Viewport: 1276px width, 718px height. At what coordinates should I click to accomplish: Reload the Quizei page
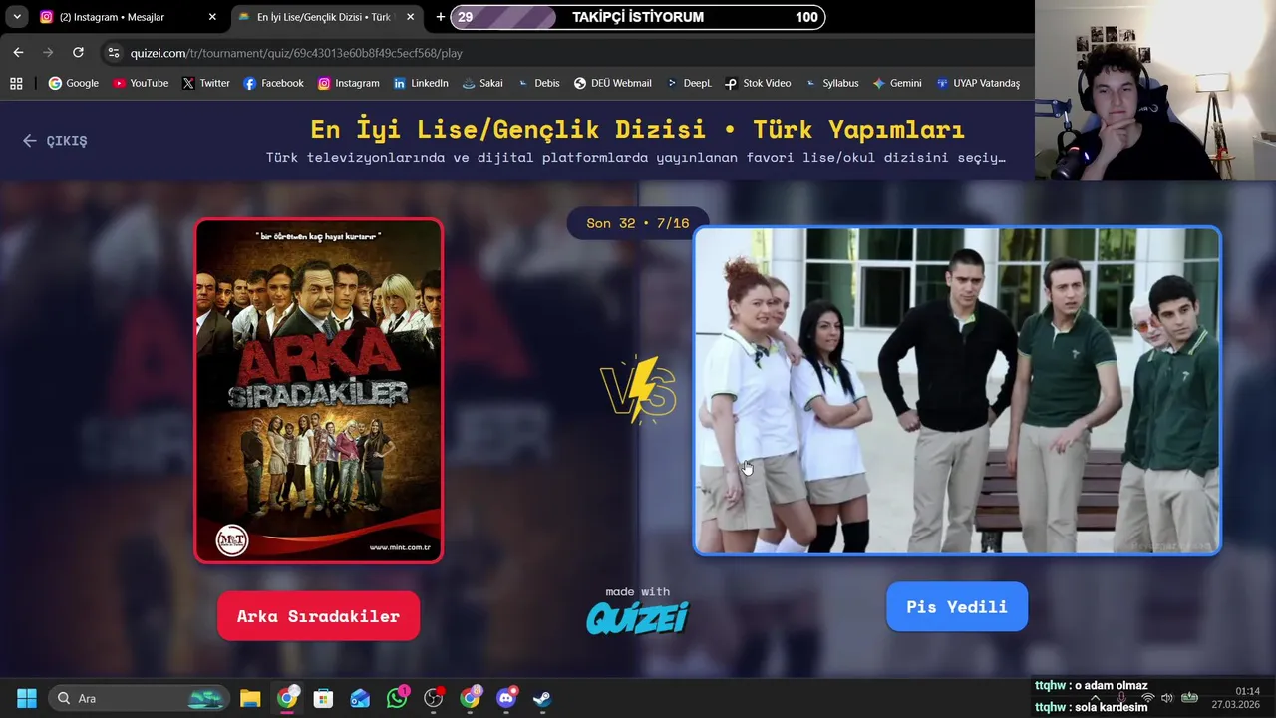coord(78,52)
